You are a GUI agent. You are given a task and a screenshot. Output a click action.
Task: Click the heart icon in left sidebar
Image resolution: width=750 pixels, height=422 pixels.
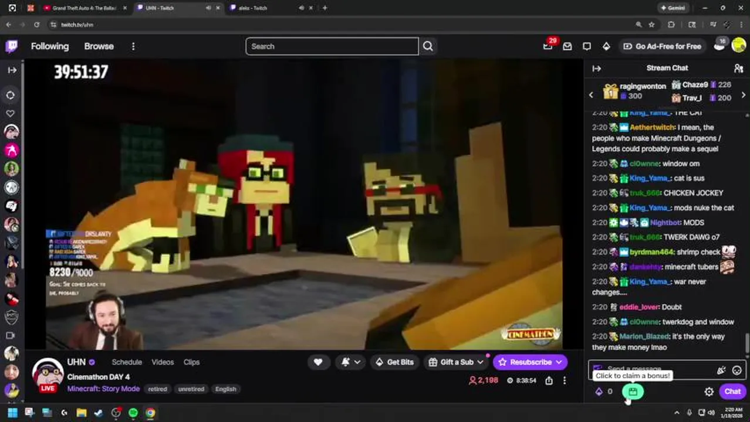click(11, 113)
